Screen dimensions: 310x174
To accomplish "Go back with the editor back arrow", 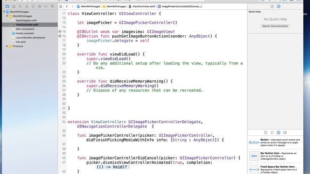I will point(67,6).
